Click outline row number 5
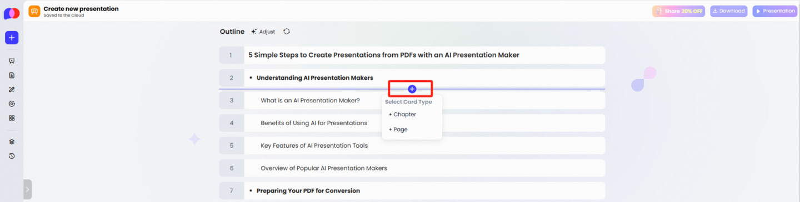Screen dimensions: 800x202 [232, 146]
